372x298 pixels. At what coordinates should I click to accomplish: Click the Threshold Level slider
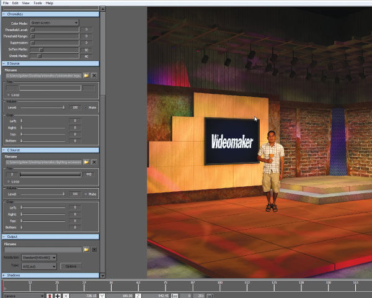click(55, 30)
